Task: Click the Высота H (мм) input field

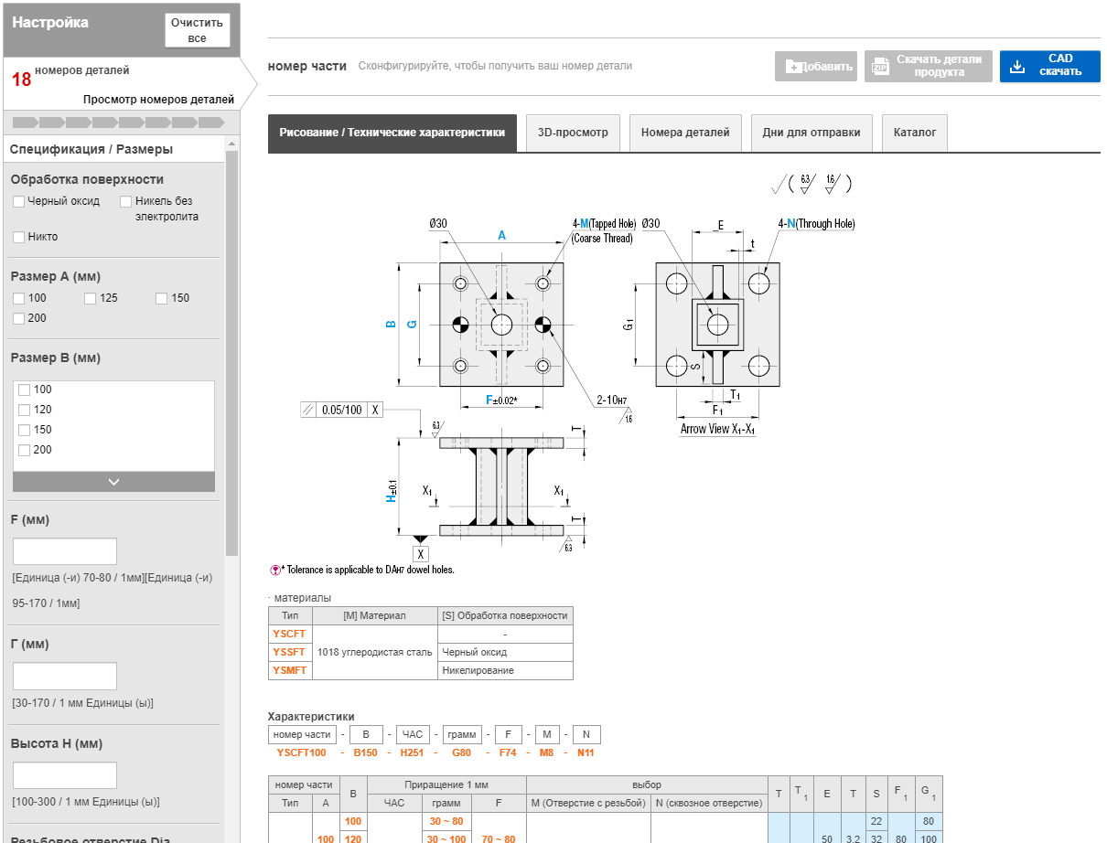Action: click(65, 775)
